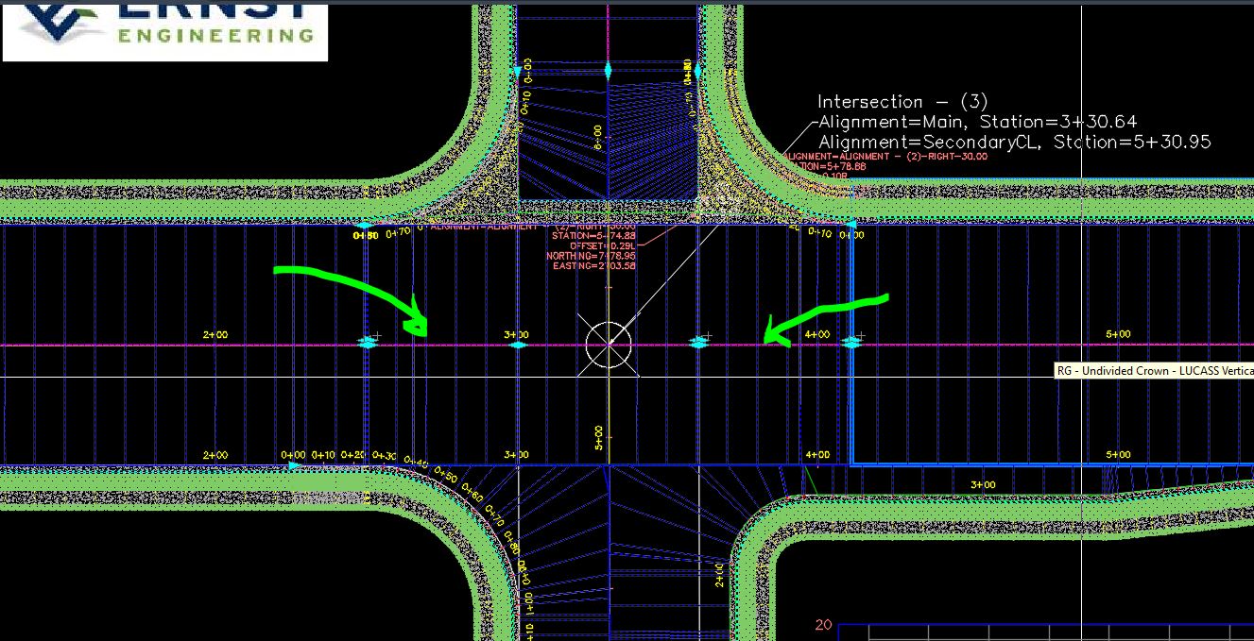Pick cyan triangle grip beside lower 0+00 label
The image size is (1254, 641).
coord(294,465)
